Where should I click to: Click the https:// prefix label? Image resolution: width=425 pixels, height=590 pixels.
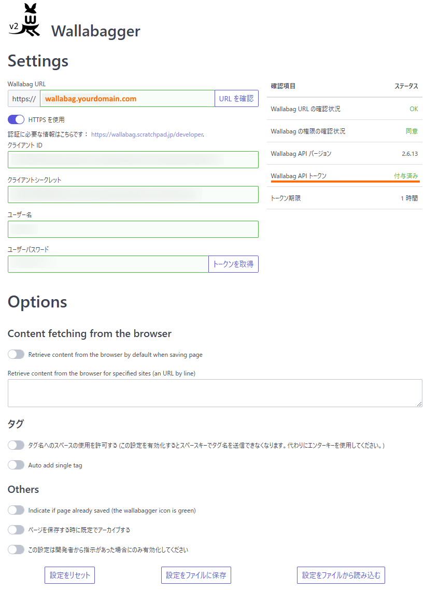24,99
